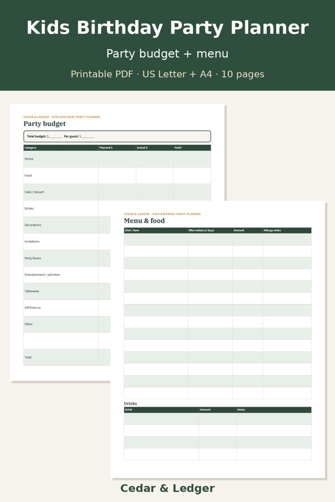Click the 'Party budget' page heading
The height and width of the screenshot is (502, 335).
point(45,123)
